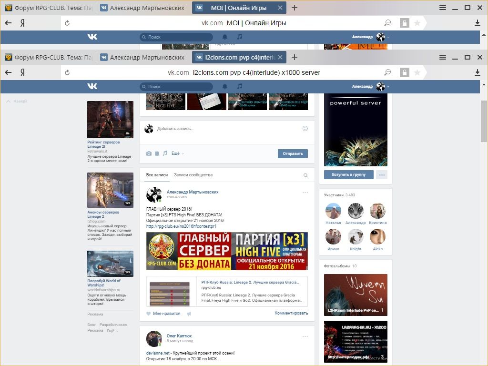Viewport: 488px width, 366px height.
Task: Share Александр Мартыновских's post via megaphone icon
Action: [x=189, y=314]
